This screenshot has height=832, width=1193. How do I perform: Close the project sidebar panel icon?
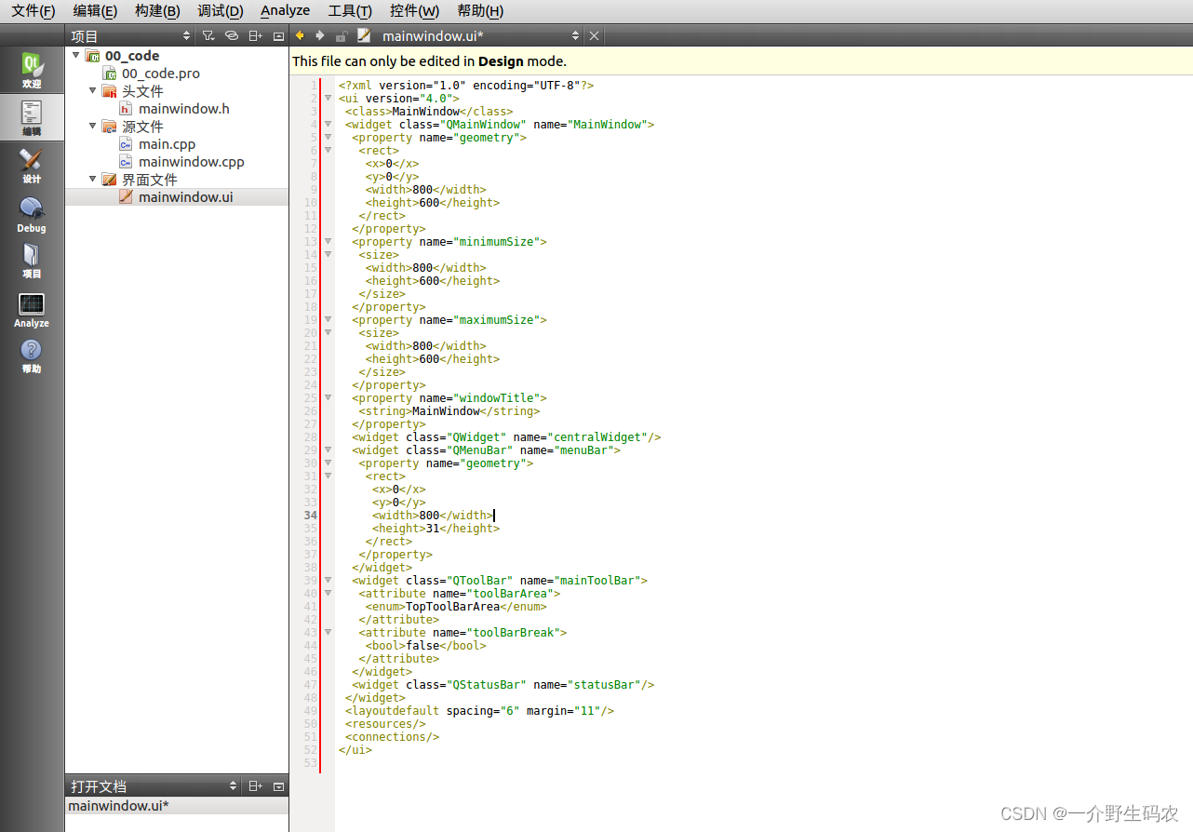[x=278, y=35]
